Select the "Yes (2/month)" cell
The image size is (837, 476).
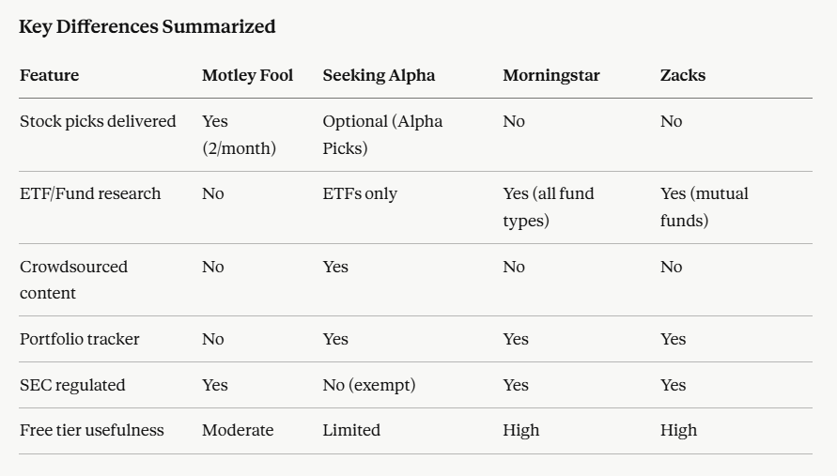click(239, 134)
